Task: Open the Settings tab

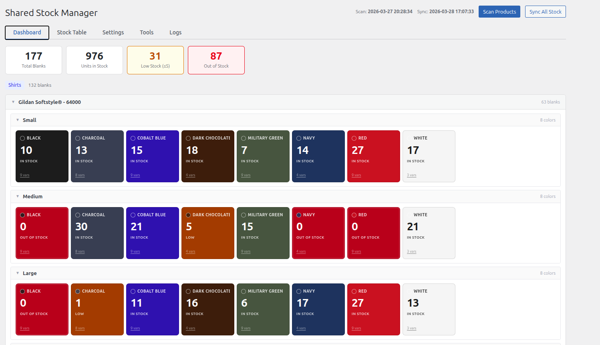Action: pyautogui.click(x=113, y=32)
